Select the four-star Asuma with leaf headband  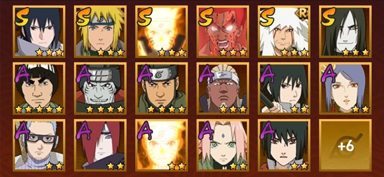[x=162, y=88]
